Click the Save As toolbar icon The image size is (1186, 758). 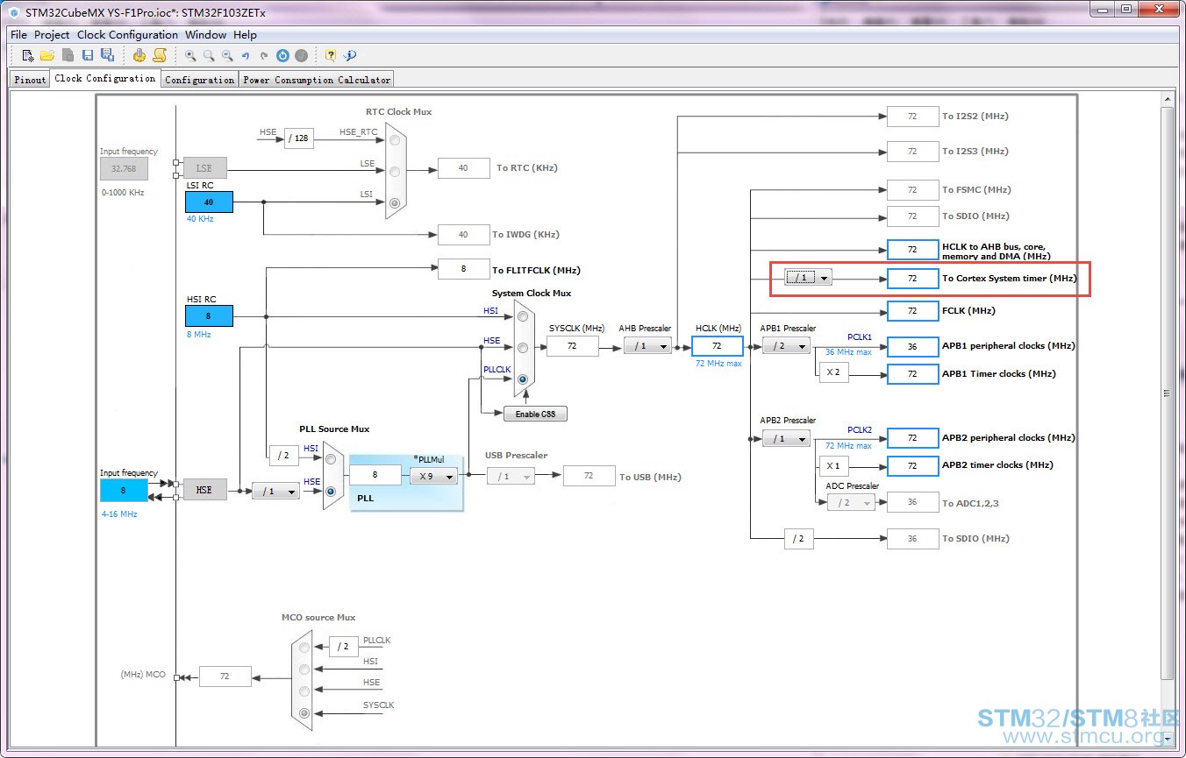tap(107, 55)
